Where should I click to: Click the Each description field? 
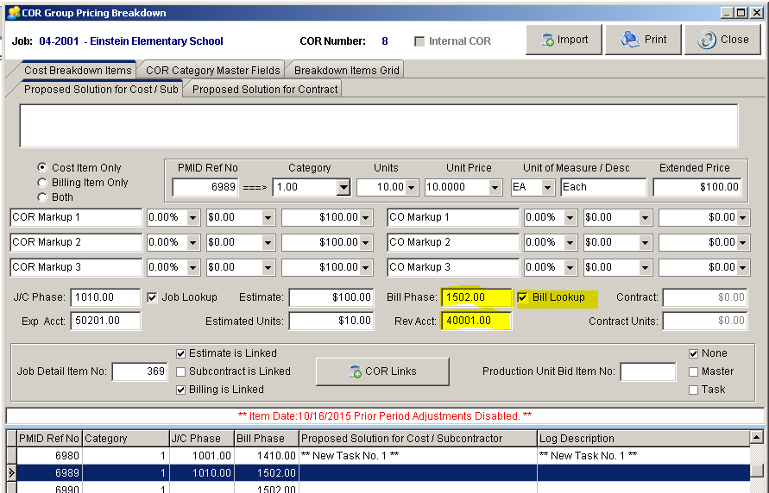click(x=603, y=187)
